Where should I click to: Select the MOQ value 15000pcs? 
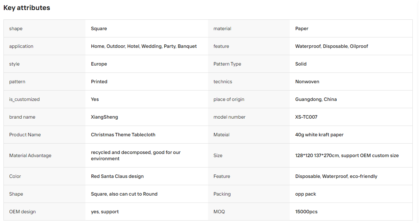pyautogui.click(x=306, y=212)
